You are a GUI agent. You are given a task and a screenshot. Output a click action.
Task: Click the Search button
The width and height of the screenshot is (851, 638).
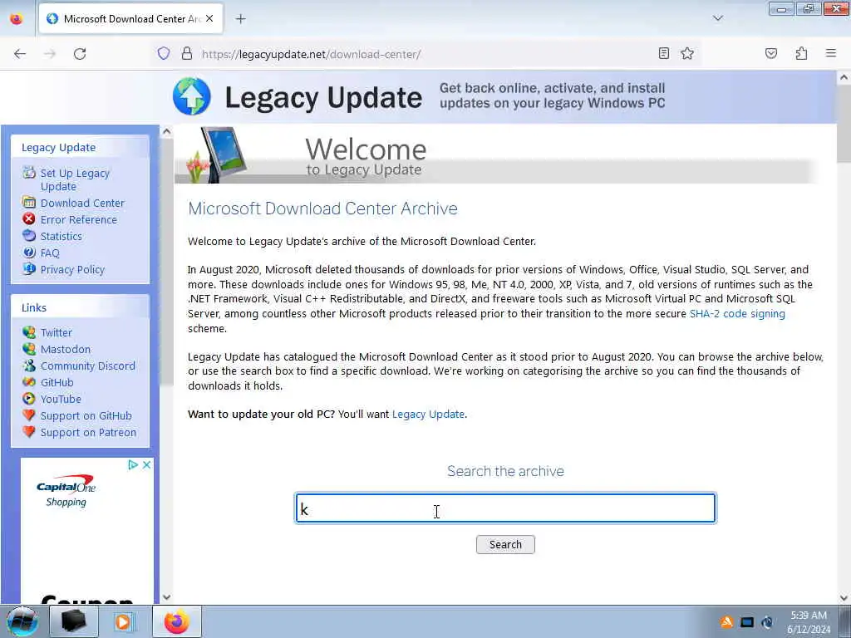pyautogui.click(x=505, y=544)
